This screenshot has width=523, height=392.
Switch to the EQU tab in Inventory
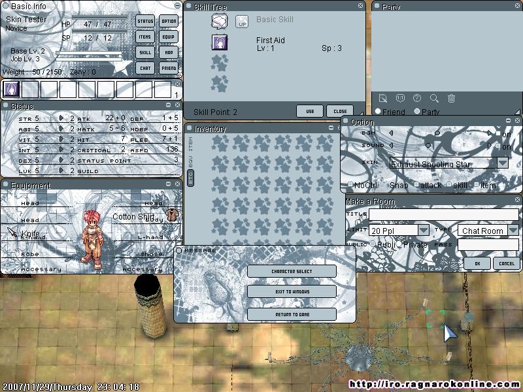coord(190,161)
